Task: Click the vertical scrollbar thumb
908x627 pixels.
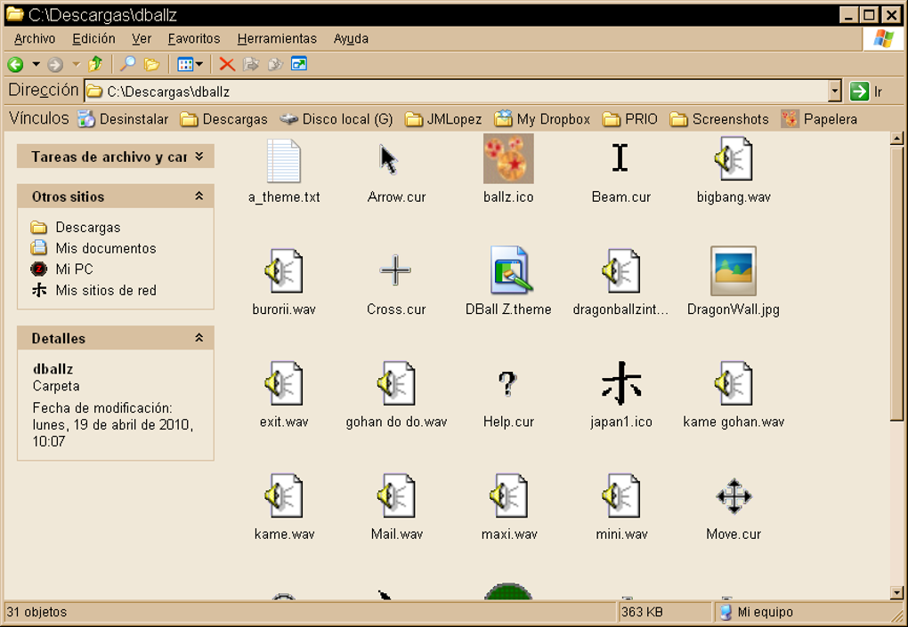Action: pyautogui.click(x=897, y=282)
